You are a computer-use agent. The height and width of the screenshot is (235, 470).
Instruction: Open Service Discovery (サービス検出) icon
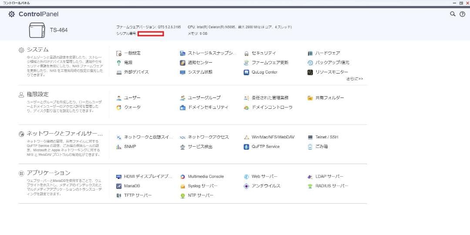point(182,147)
